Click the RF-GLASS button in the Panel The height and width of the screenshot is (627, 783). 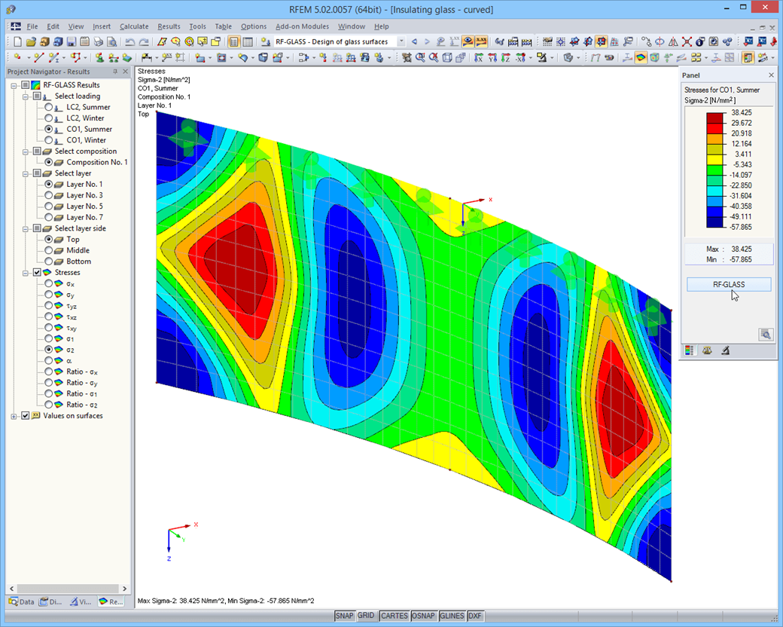(x=727, y=284)
